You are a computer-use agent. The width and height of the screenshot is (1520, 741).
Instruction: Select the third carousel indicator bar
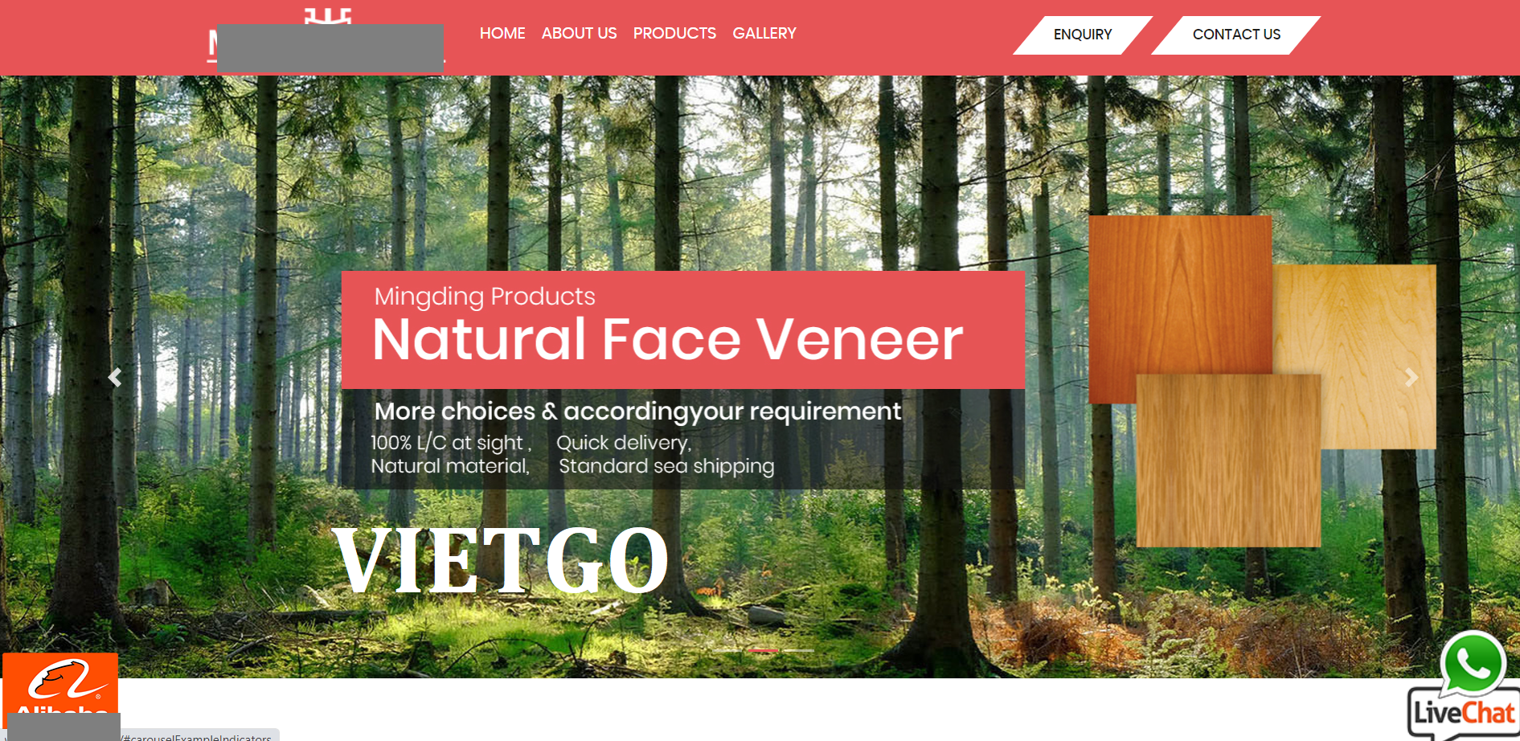point(798,650)
